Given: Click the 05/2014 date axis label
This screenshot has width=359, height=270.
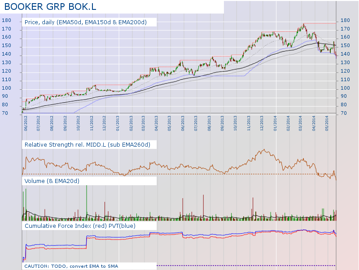Looking at the screenshot, I should pyautogui.click(x=327, y=123).
